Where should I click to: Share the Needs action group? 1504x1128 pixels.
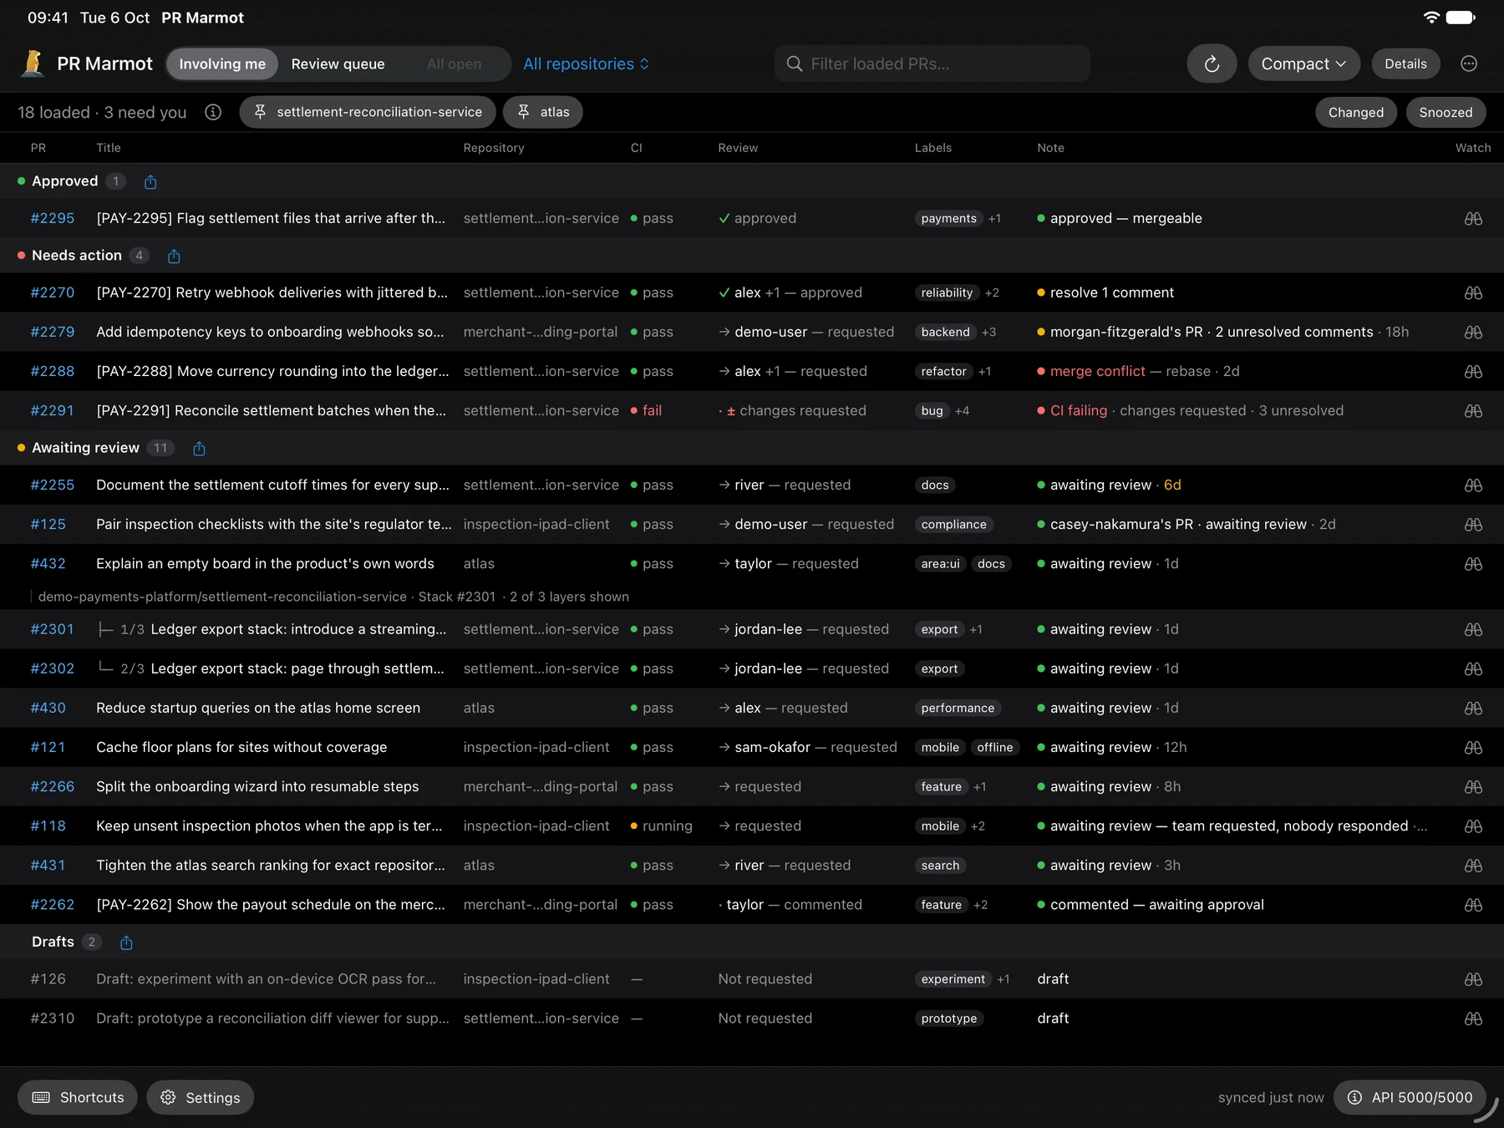click(174, 256)
